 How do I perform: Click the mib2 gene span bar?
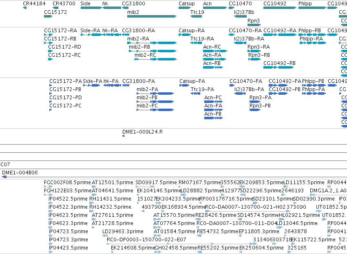152,16
